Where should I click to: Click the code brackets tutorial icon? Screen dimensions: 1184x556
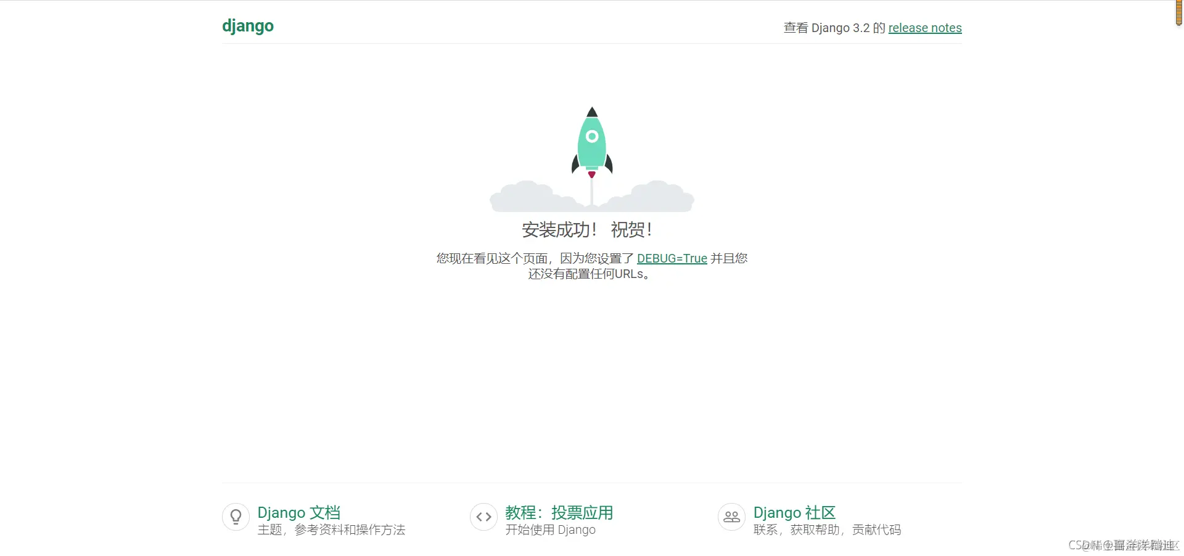click(483, 517)
